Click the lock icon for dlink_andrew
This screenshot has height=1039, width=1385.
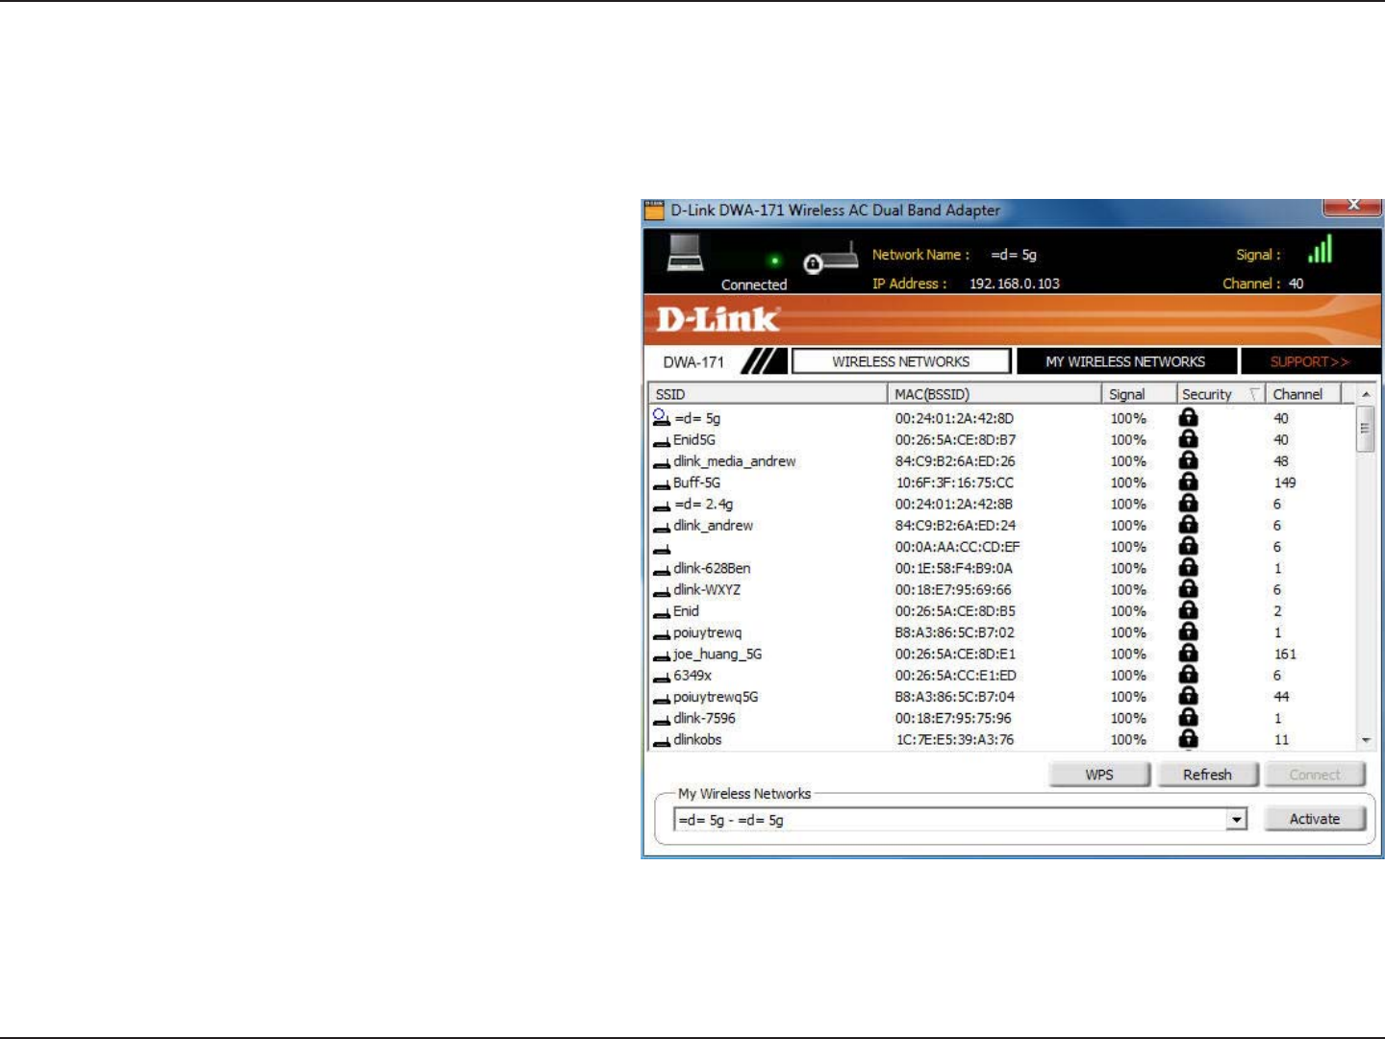click(x=1189, y=524)
